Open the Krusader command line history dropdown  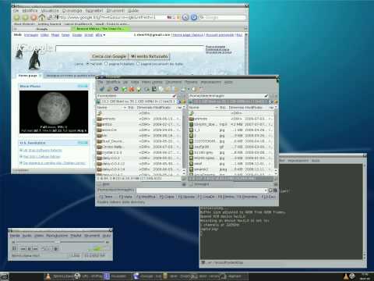pos(265,190)
